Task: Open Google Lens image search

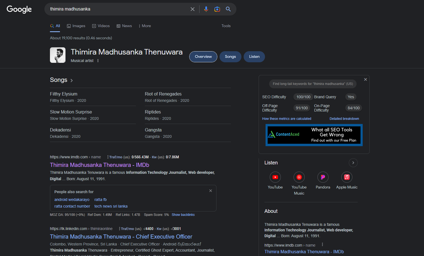Action: coord(217,9)
